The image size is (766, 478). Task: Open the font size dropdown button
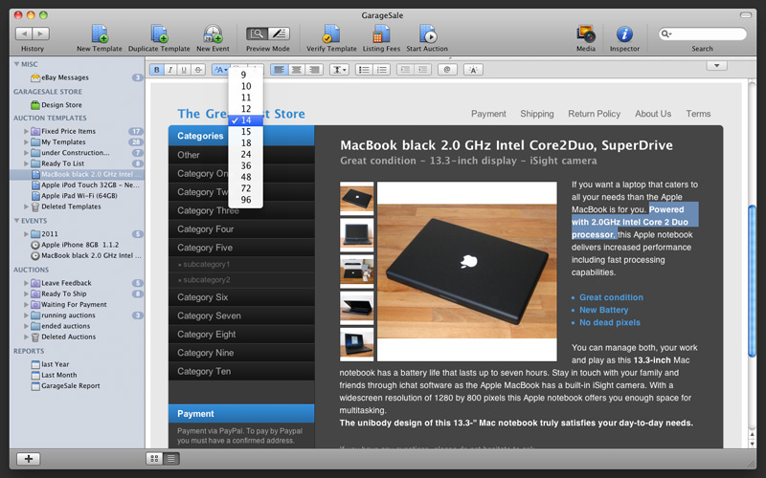tap(220, 70)
